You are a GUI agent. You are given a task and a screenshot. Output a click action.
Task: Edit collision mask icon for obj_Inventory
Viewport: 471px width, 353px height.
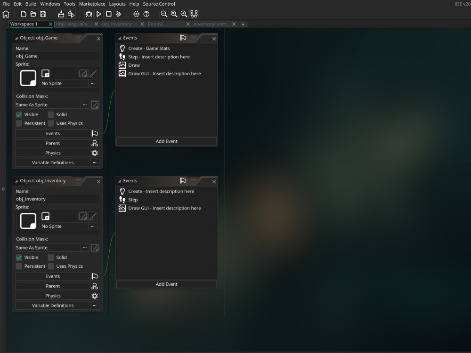click(95, 248)
